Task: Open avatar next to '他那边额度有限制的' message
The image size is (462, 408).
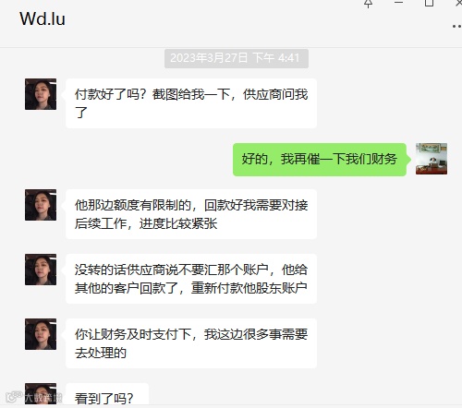Action: [x=41, y=205]
